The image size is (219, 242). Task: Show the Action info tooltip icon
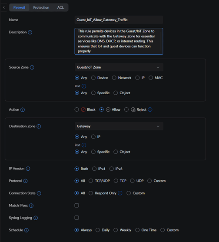pyautogui.click(x=23, y=110)
